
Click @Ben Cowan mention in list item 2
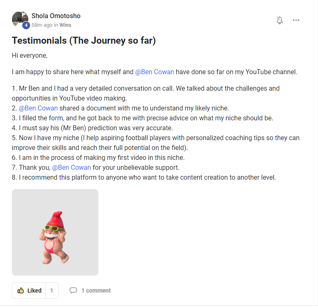(x=38, y=108)
